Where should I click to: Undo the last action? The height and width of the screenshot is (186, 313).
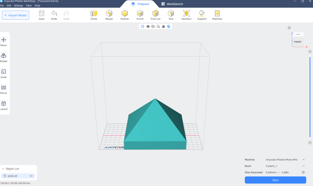(54, 15)
